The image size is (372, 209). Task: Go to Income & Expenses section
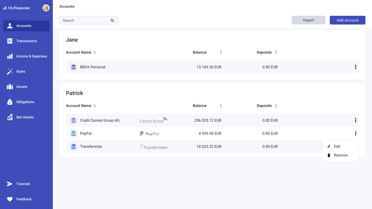coord(31,56)
